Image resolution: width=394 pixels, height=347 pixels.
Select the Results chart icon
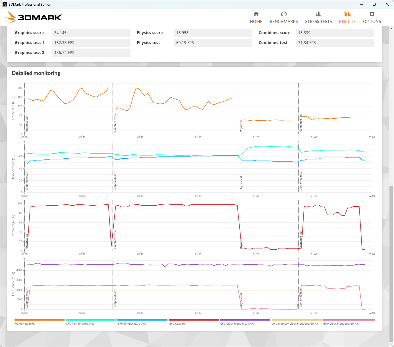[x=347, y=14]
